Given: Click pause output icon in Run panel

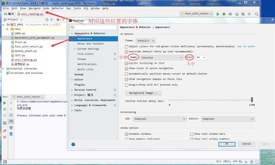Looking at the screenshot, I should (5, 115).
